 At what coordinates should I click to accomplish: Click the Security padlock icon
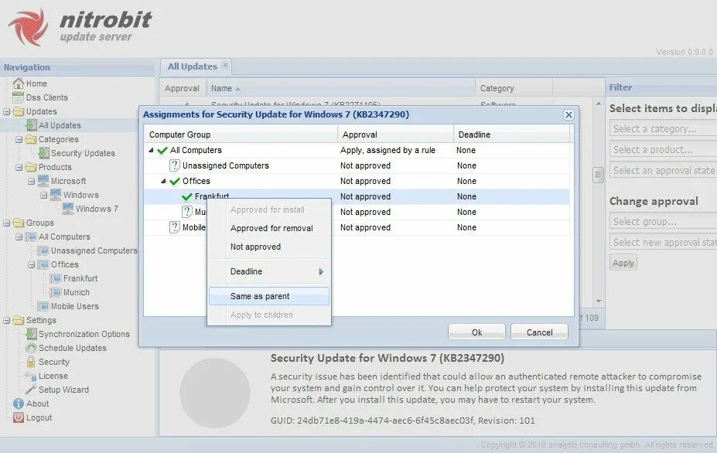click(31, 362)
